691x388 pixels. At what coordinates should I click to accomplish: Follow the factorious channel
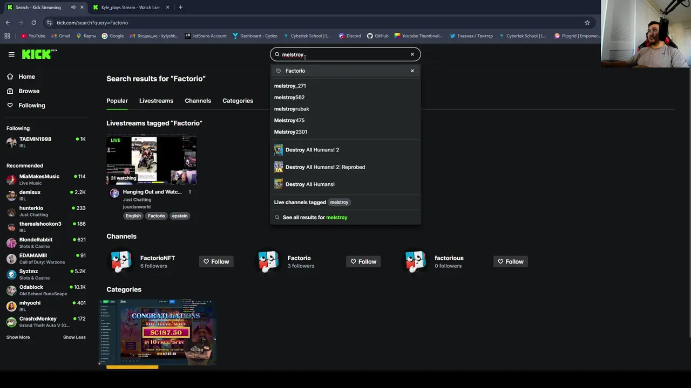click(510, 261)
